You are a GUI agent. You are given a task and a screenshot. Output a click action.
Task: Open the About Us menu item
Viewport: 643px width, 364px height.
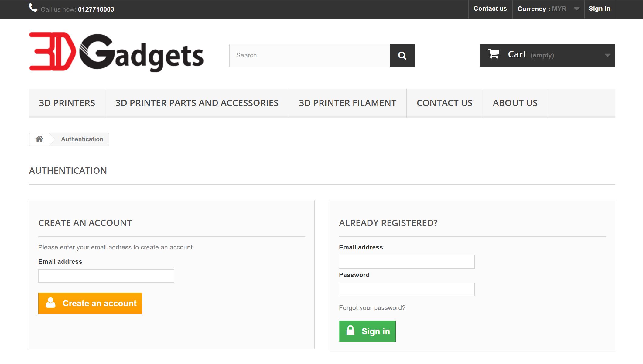pyautogui.click(x=515, y=103)
